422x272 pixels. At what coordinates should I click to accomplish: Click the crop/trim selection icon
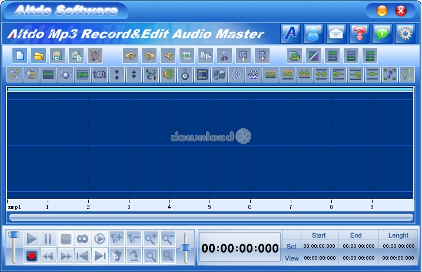coord(187,56)
